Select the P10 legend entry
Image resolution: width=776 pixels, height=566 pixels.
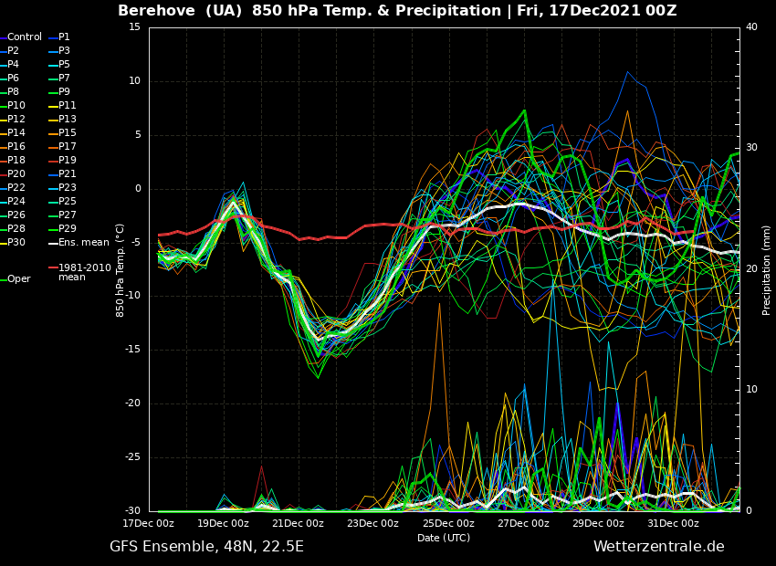coord(16,106)
